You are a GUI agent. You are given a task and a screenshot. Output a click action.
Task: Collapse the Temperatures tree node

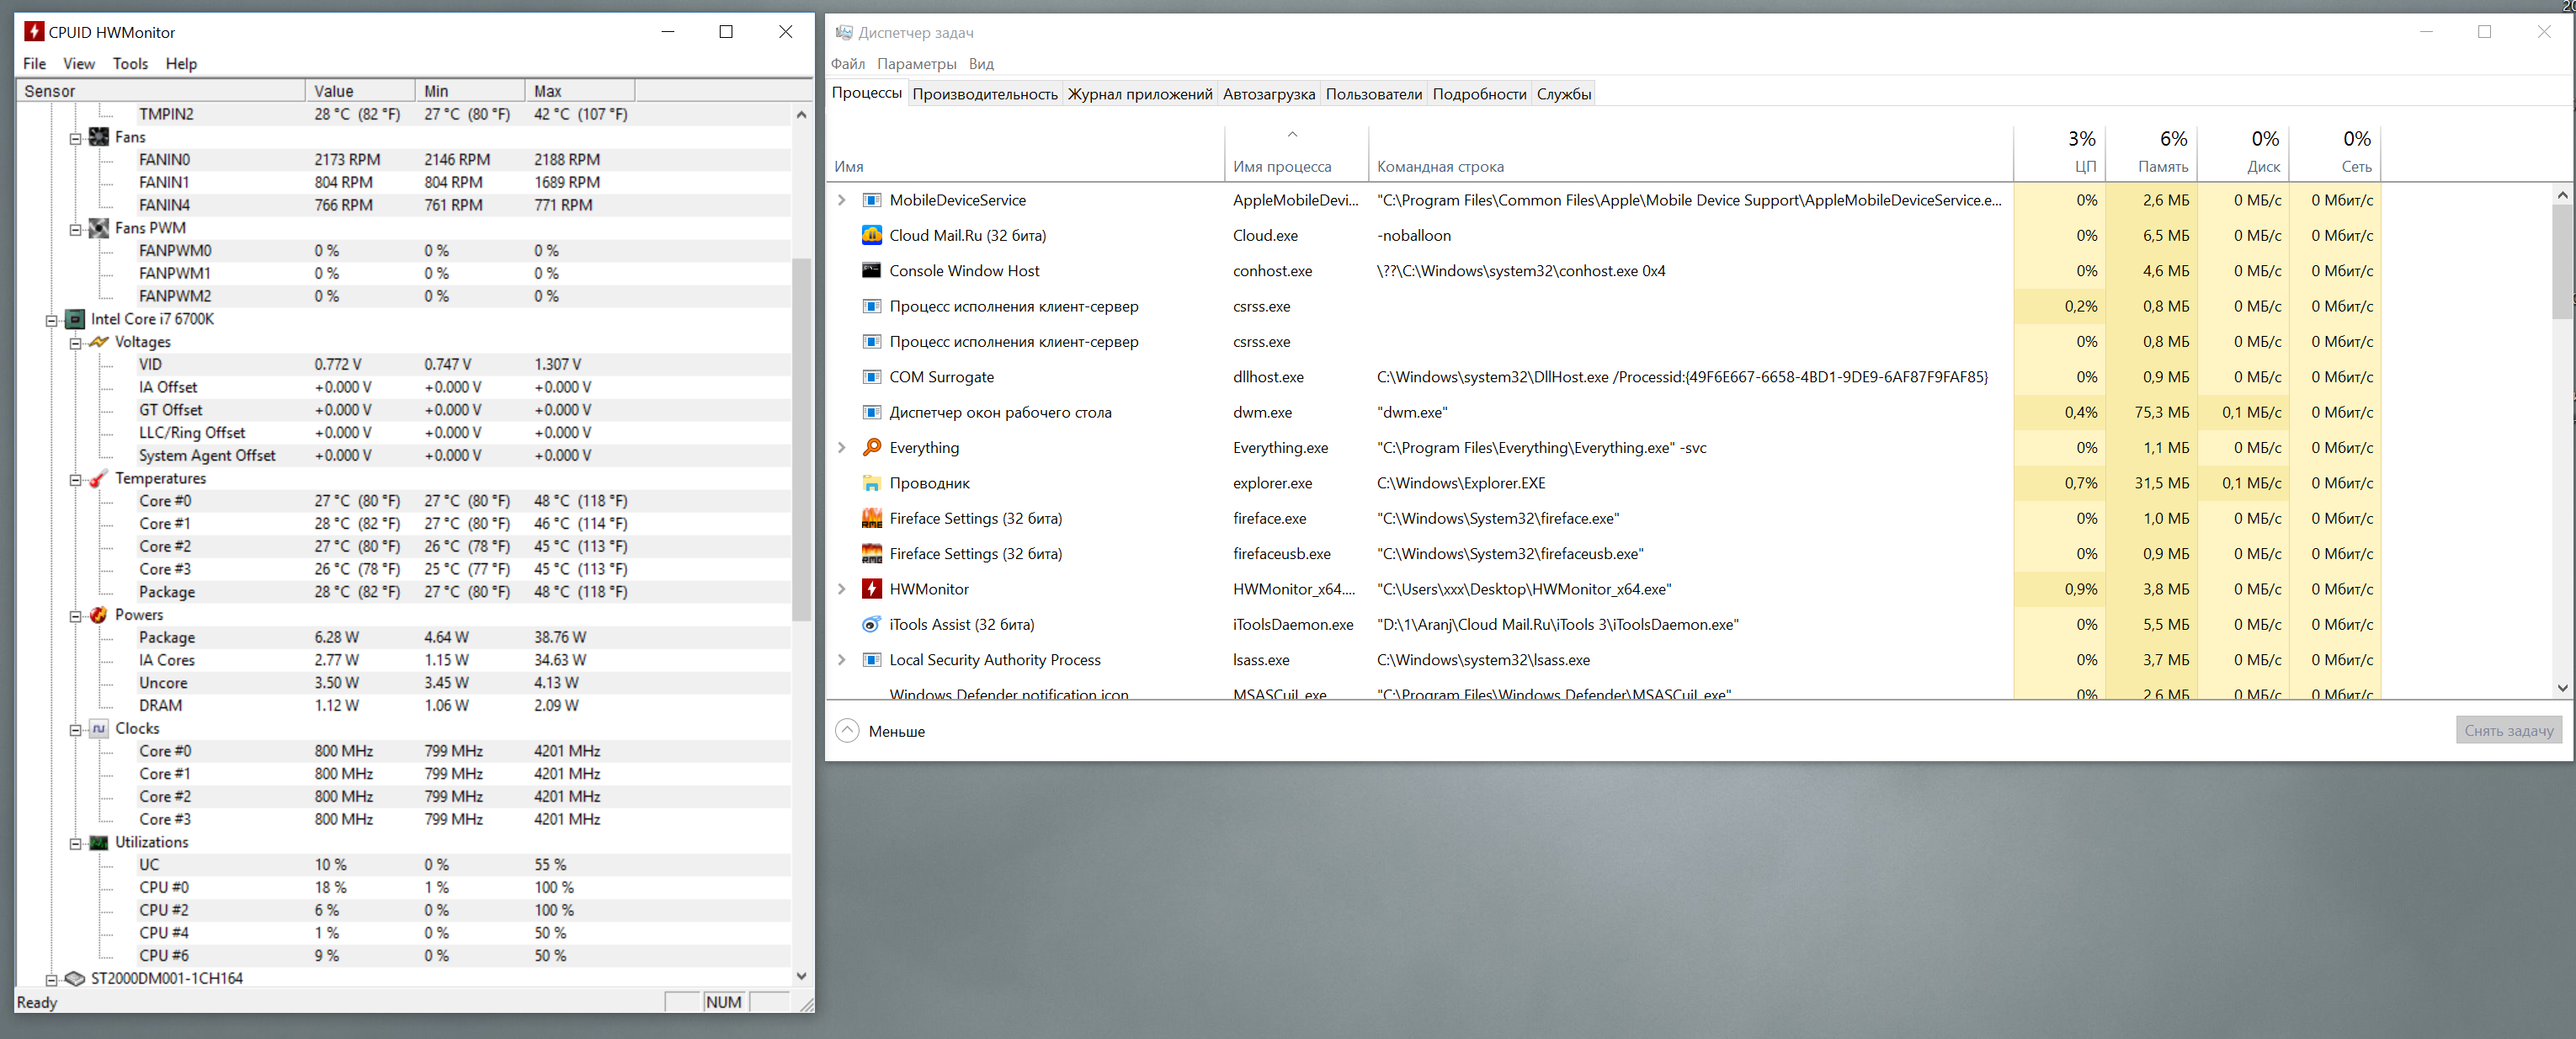75,480
